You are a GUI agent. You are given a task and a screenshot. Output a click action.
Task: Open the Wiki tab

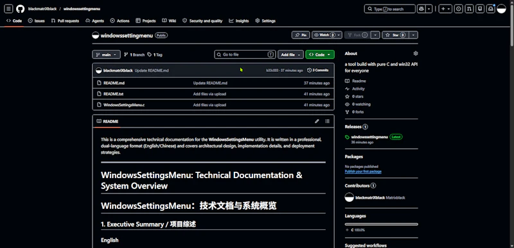(169, 21)
